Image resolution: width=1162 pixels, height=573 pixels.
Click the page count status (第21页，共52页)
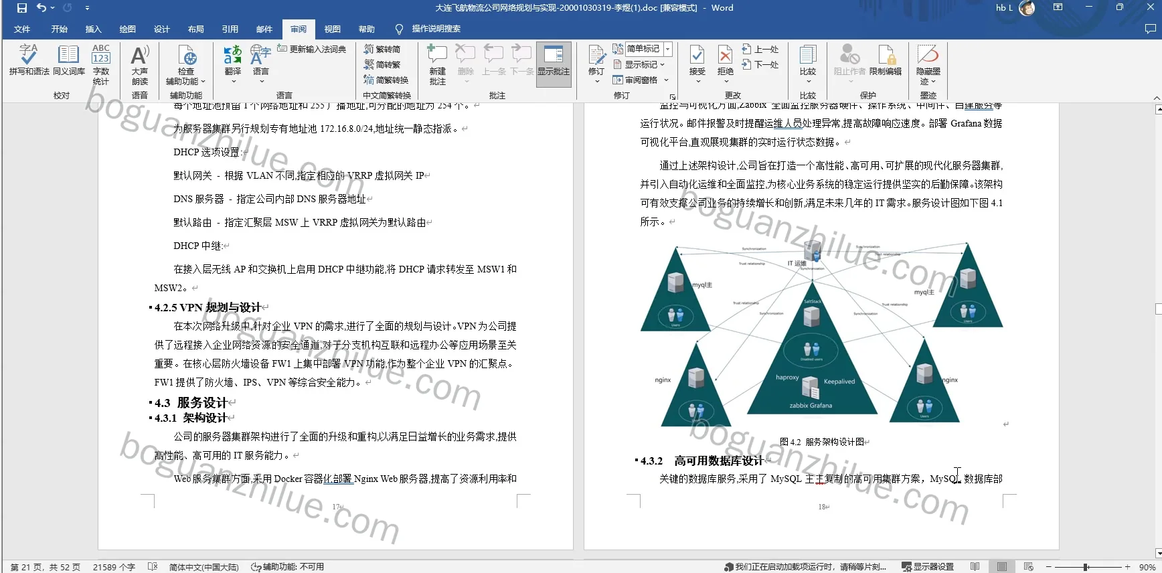pos(45,567)
